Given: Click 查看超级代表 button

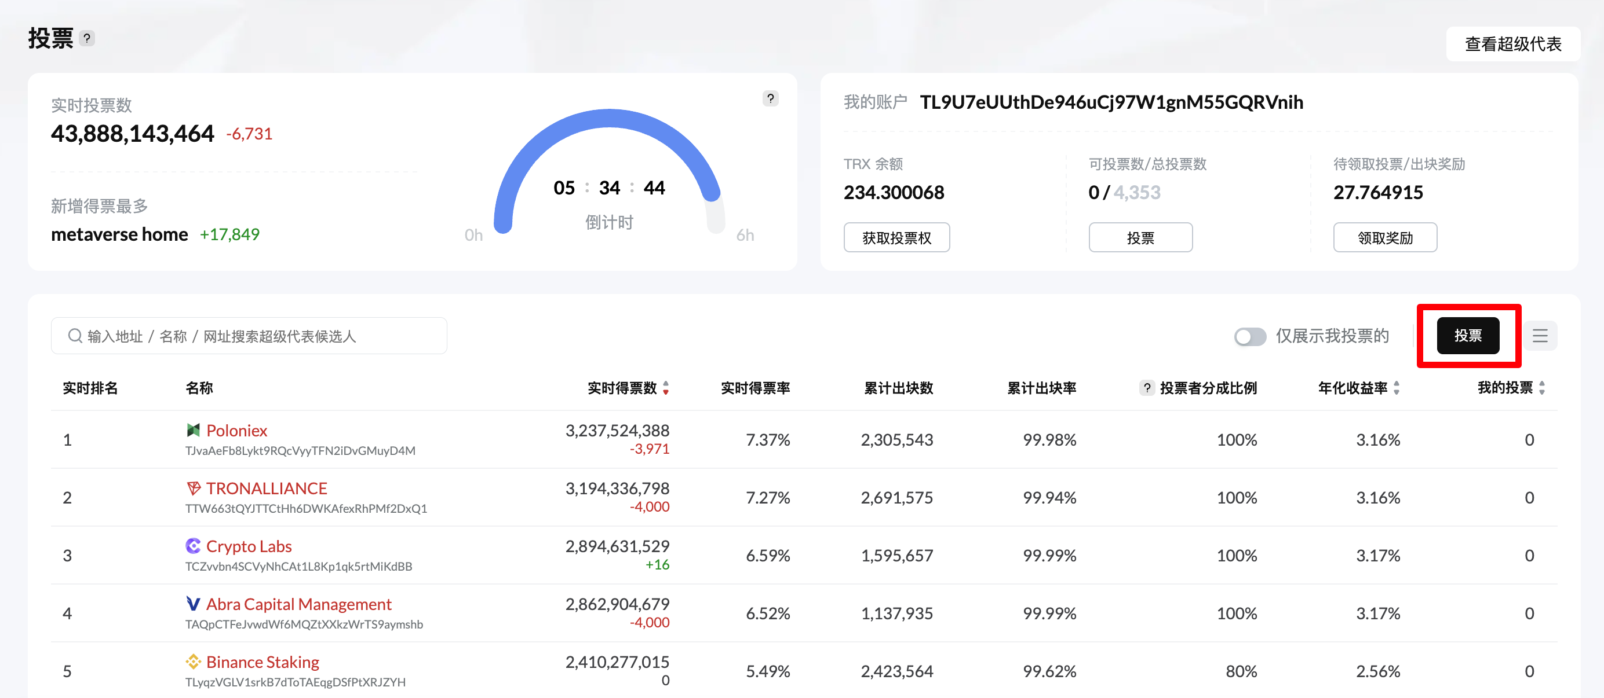Looking at the screenshot, I should 1512,44.
